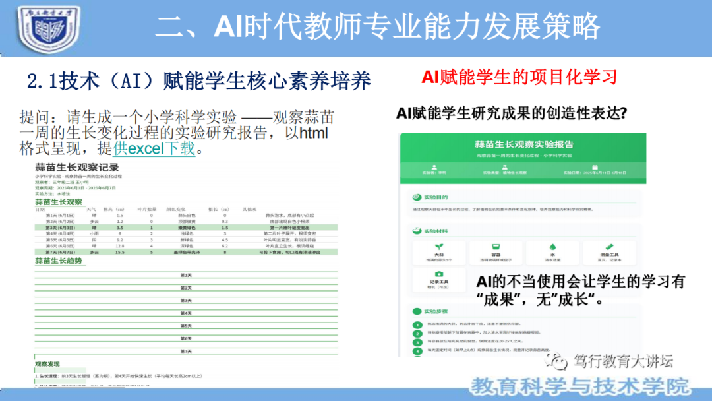Click the trend chart label 第3天
The height and width of the screenshot is (401, 712).
(186, 301)
